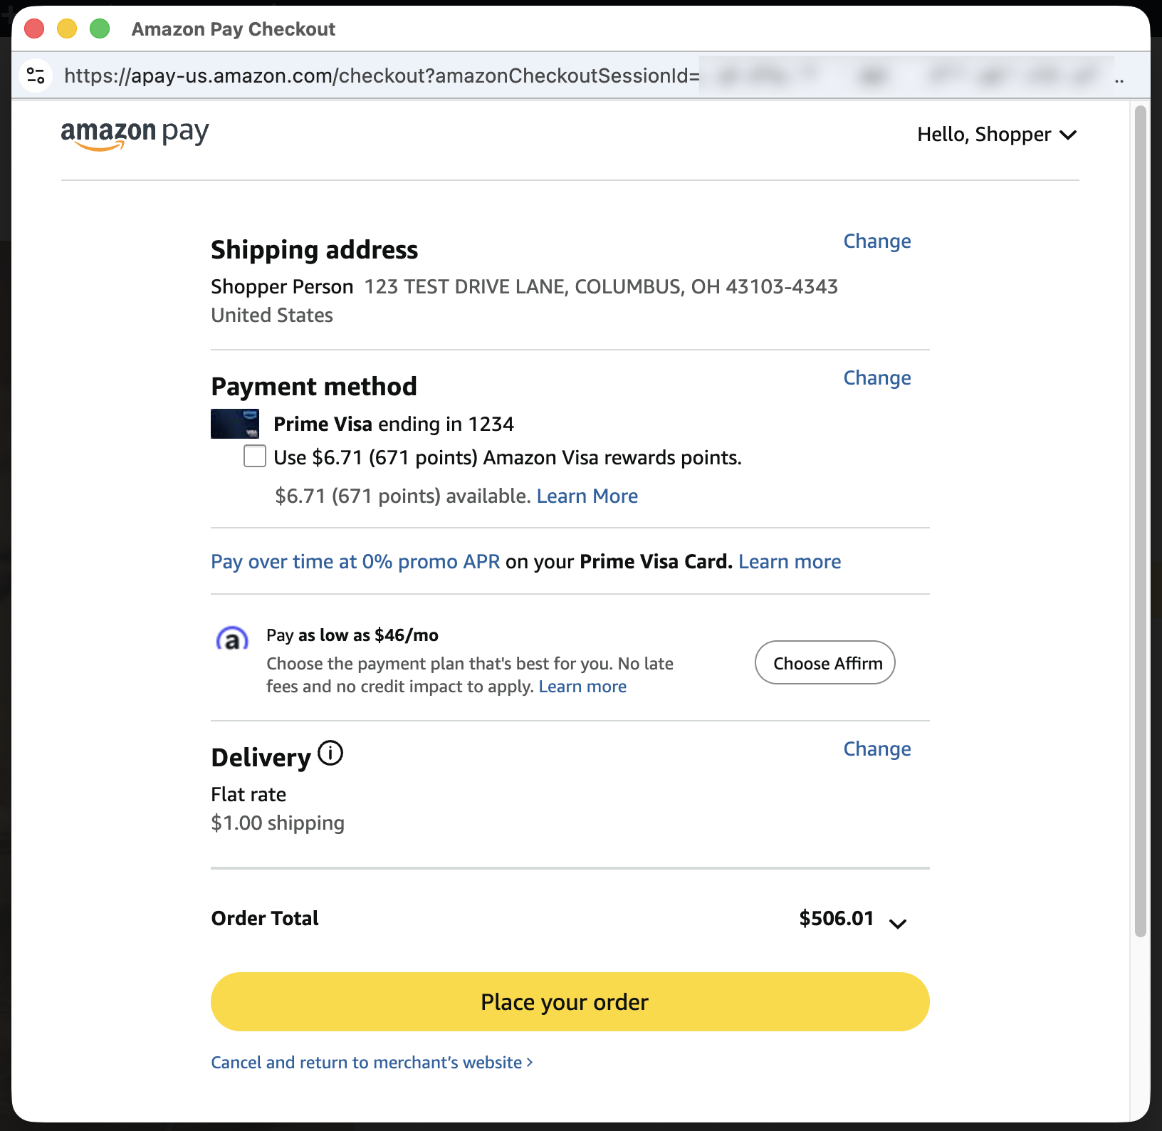The height and width of the screenshot is (1131, 1162).
Task: Cancel and return to merchant's website
Action: click(x=372, y=1063)
